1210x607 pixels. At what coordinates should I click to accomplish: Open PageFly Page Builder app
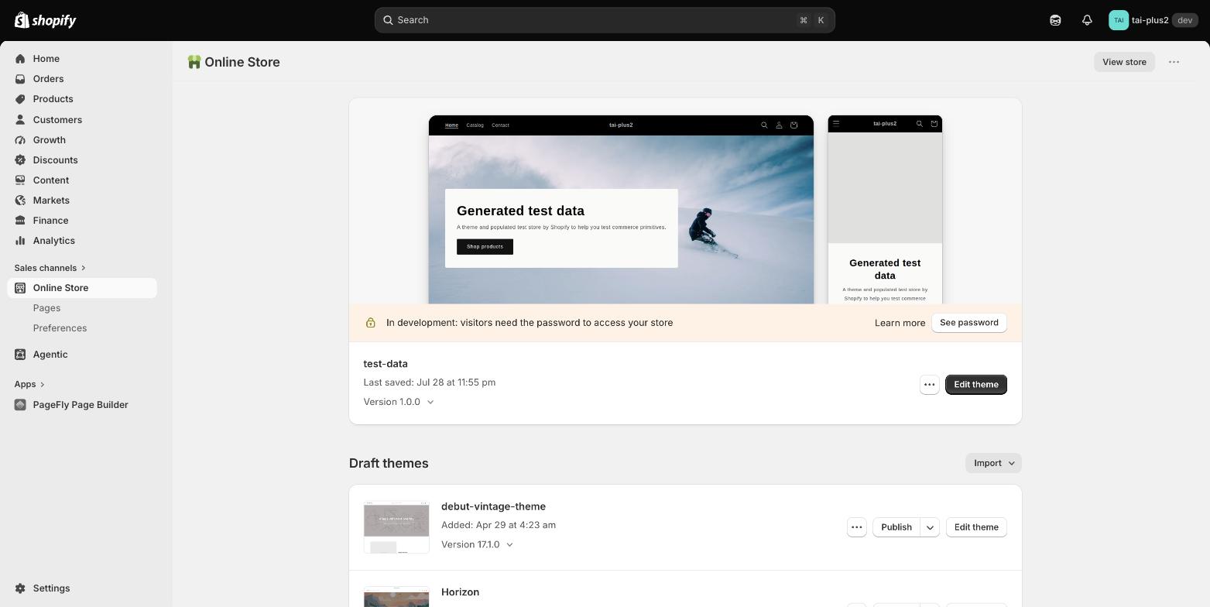[81, 405]
